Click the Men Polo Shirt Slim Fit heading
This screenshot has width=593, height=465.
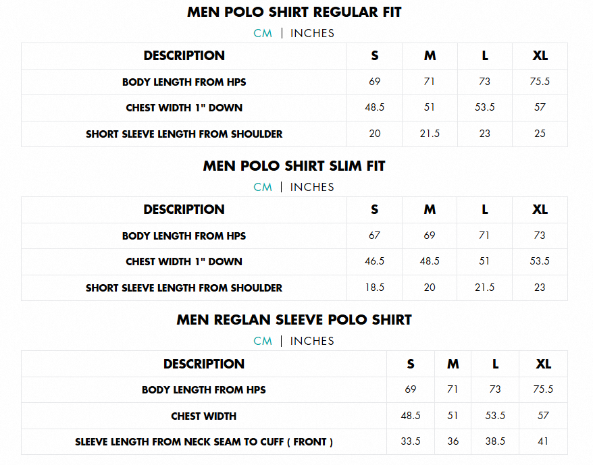[x=294, y=166]
